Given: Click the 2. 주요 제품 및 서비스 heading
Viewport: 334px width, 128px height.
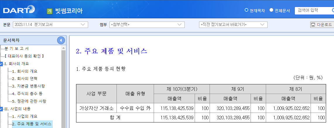Looking at the screenshot, I should (112, 51).
